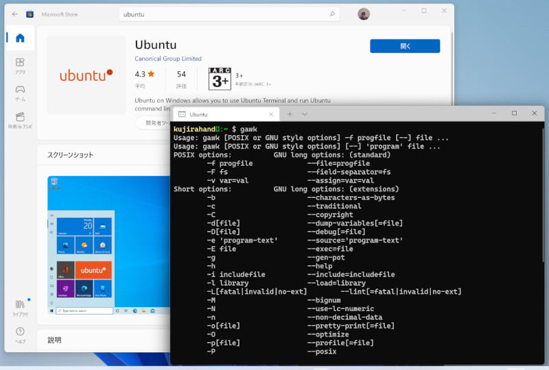Image resolution: width=549 pixels, height=370 pixels.
Task: Click the Store back arrow
Action: point(12,14)
